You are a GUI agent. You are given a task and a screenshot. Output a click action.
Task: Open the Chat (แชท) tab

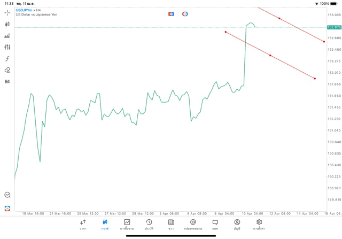tap(215, 224)
